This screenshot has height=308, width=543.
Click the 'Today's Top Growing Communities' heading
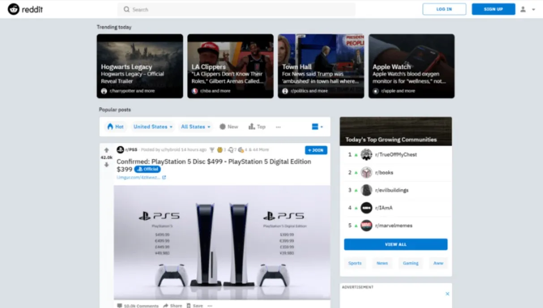tap(391, 140)
